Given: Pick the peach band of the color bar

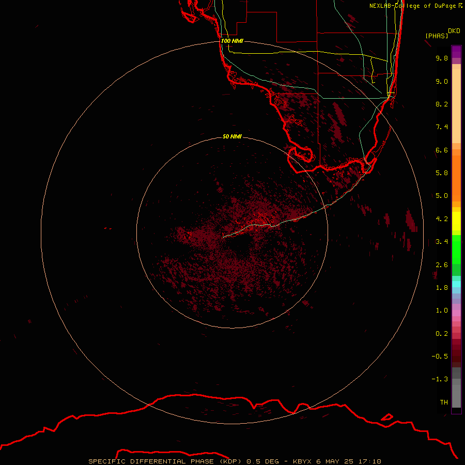Looking at the screenshot, I should click(456, 106).
